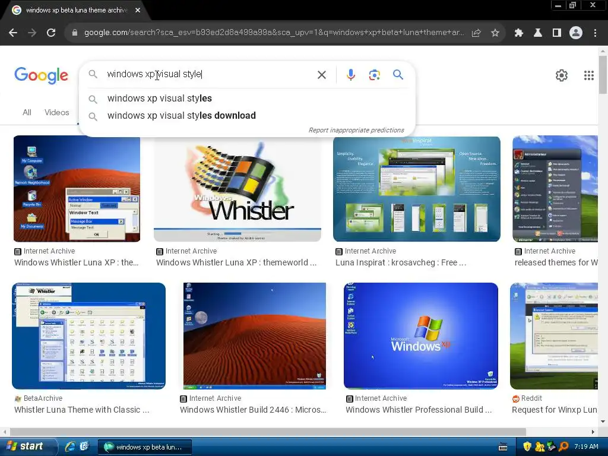The width and height of the screenshot is (608, 456).
Task: Open the Administrateur dark start menu thumbnail
Action: [555, 189]
